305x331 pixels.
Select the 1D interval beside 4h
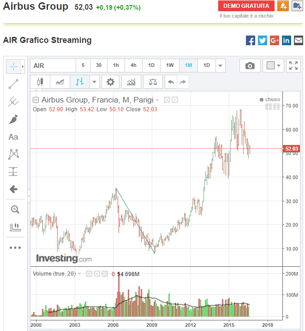tap(151, 66)
